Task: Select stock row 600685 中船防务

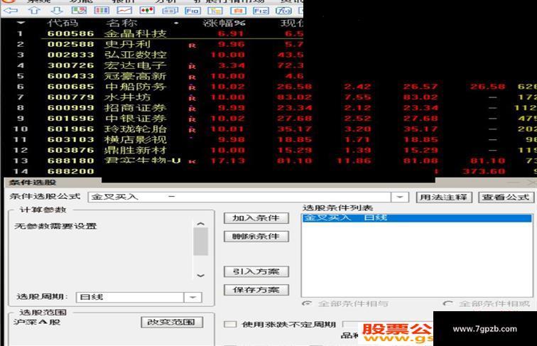Action: point(268,87)
